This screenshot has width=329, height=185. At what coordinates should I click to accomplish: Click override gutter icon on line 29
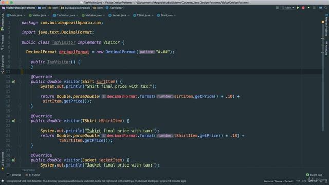[x=13, y=160]
